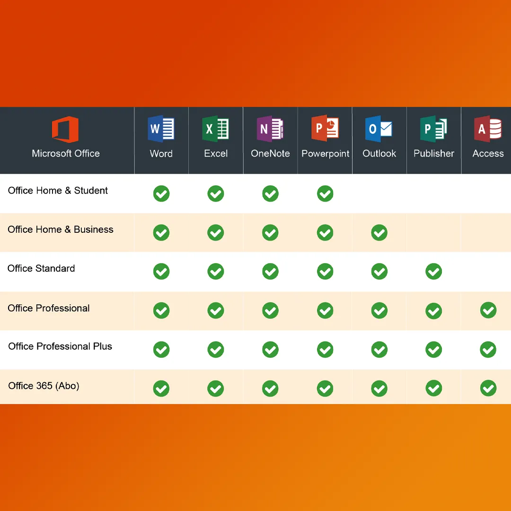Click the 'Publisher' column header label
Image resolution: width=511 pixels, height=511 pixels.
(x=434, y=153)
